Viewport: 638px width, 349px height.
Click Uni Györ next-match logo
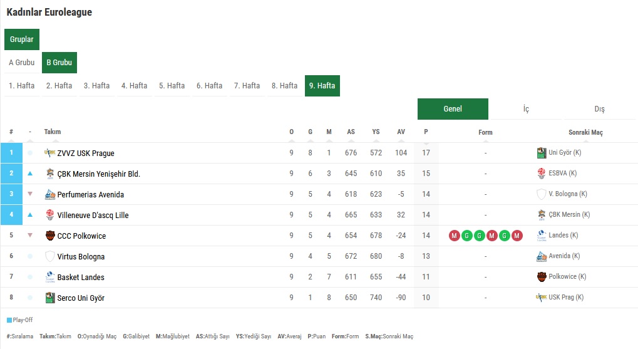click(x=541, y=153)
